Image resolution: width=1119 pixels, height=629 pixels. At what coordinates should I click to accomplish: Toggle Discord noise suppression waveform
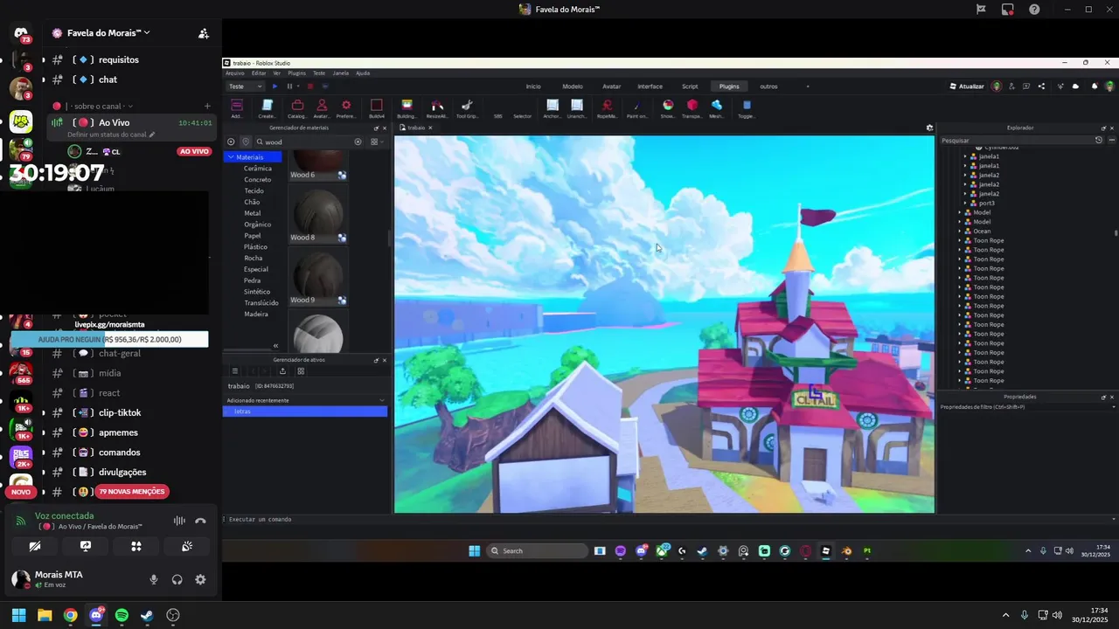[179, 521]
